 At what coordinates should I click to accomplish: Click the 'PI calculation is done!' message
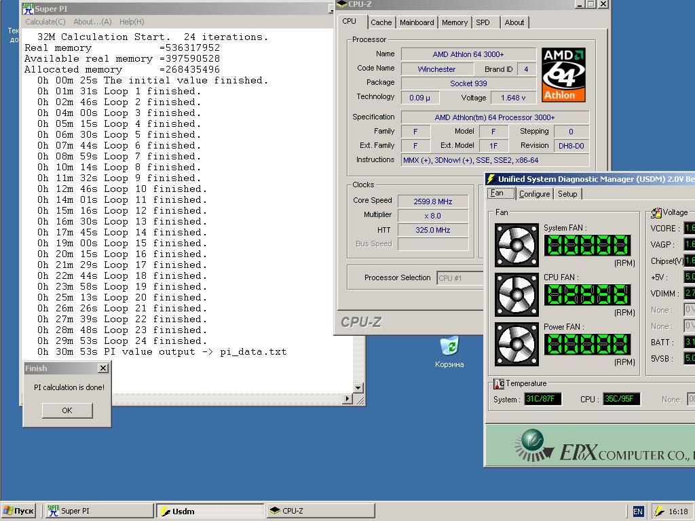[69, 387]
